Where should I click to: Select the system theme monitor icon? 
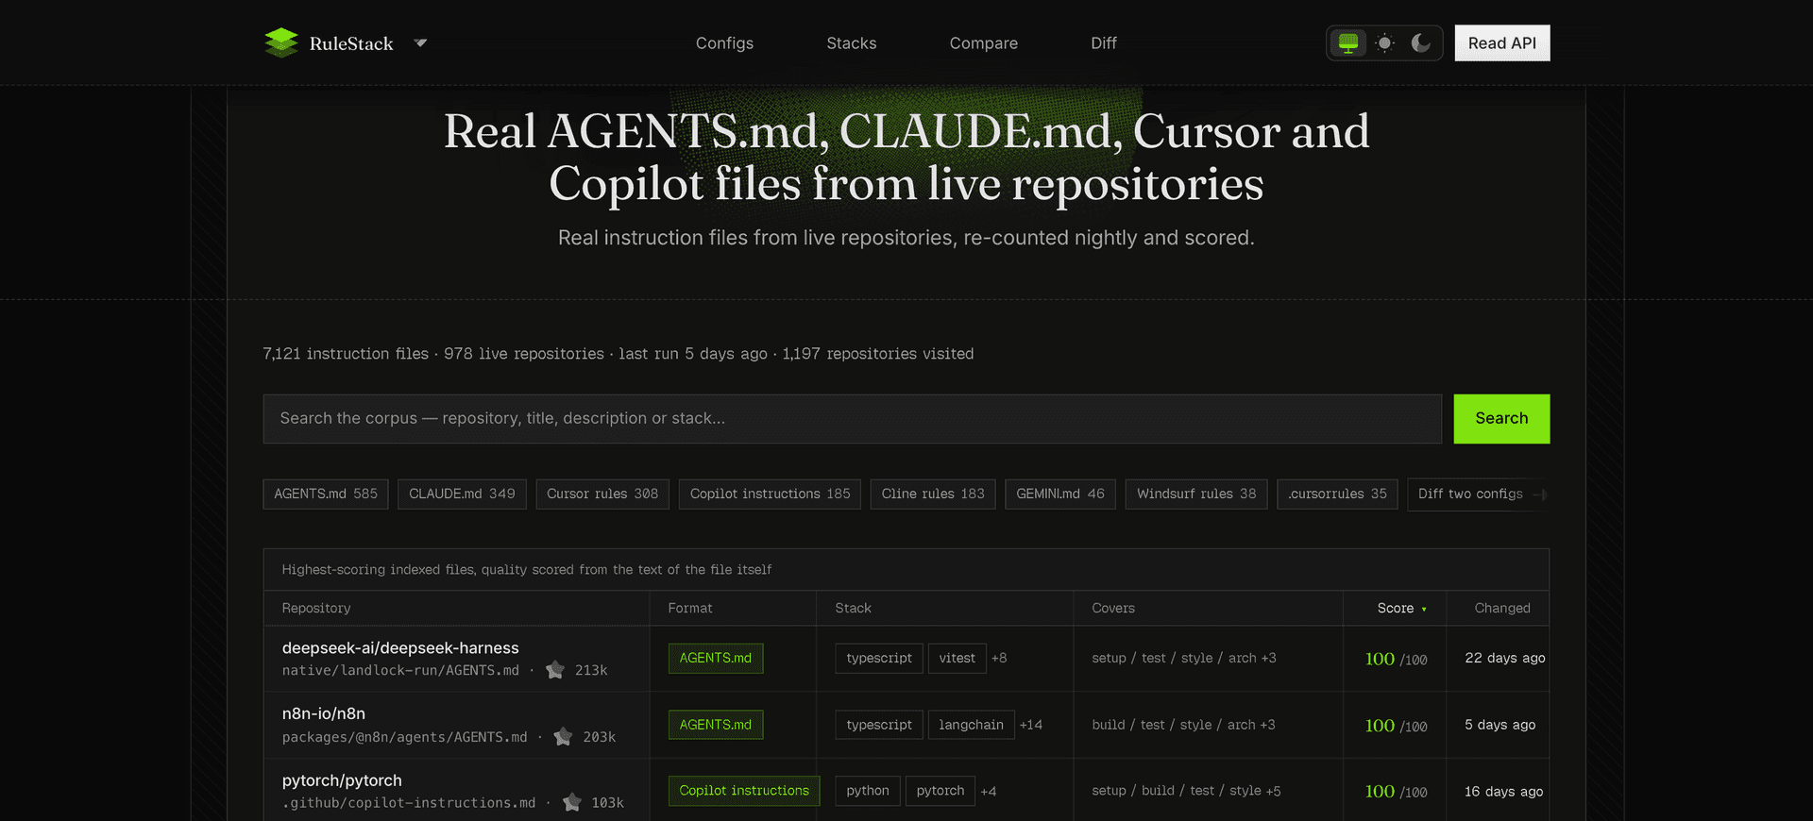coord(1348,43)
